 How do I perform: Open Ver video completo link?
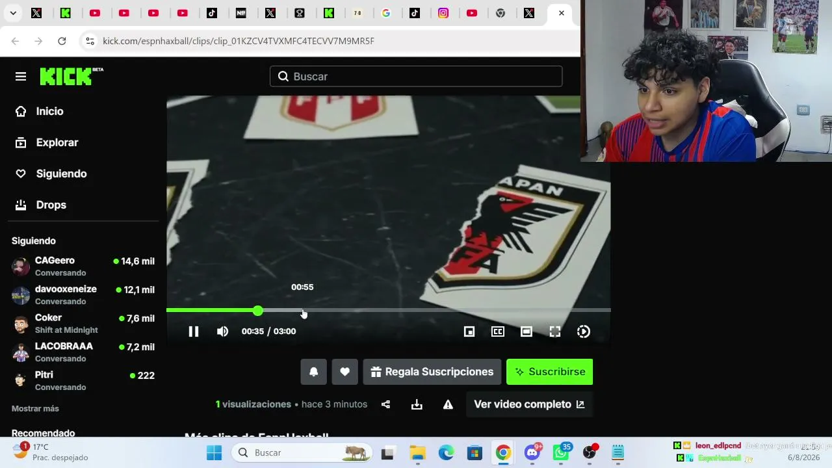point(529,404)
